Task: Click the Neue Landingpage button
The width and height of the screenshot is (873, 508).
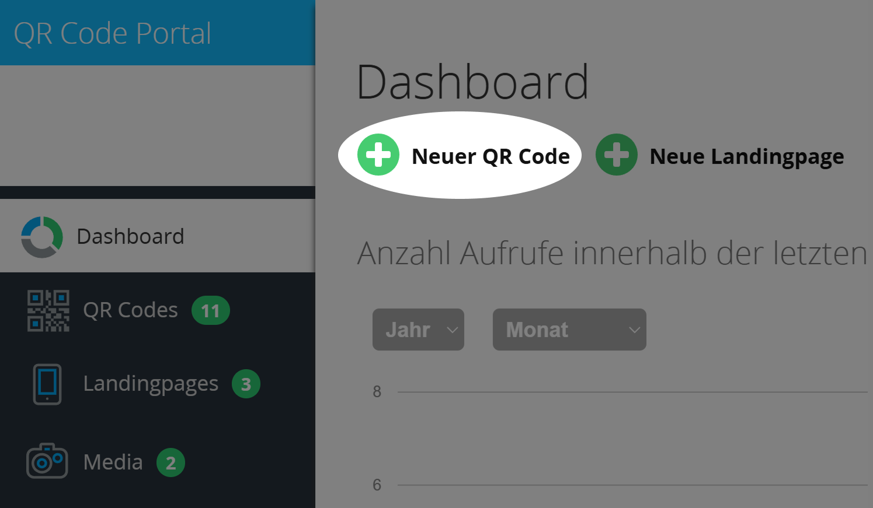Action: point(746,156)
